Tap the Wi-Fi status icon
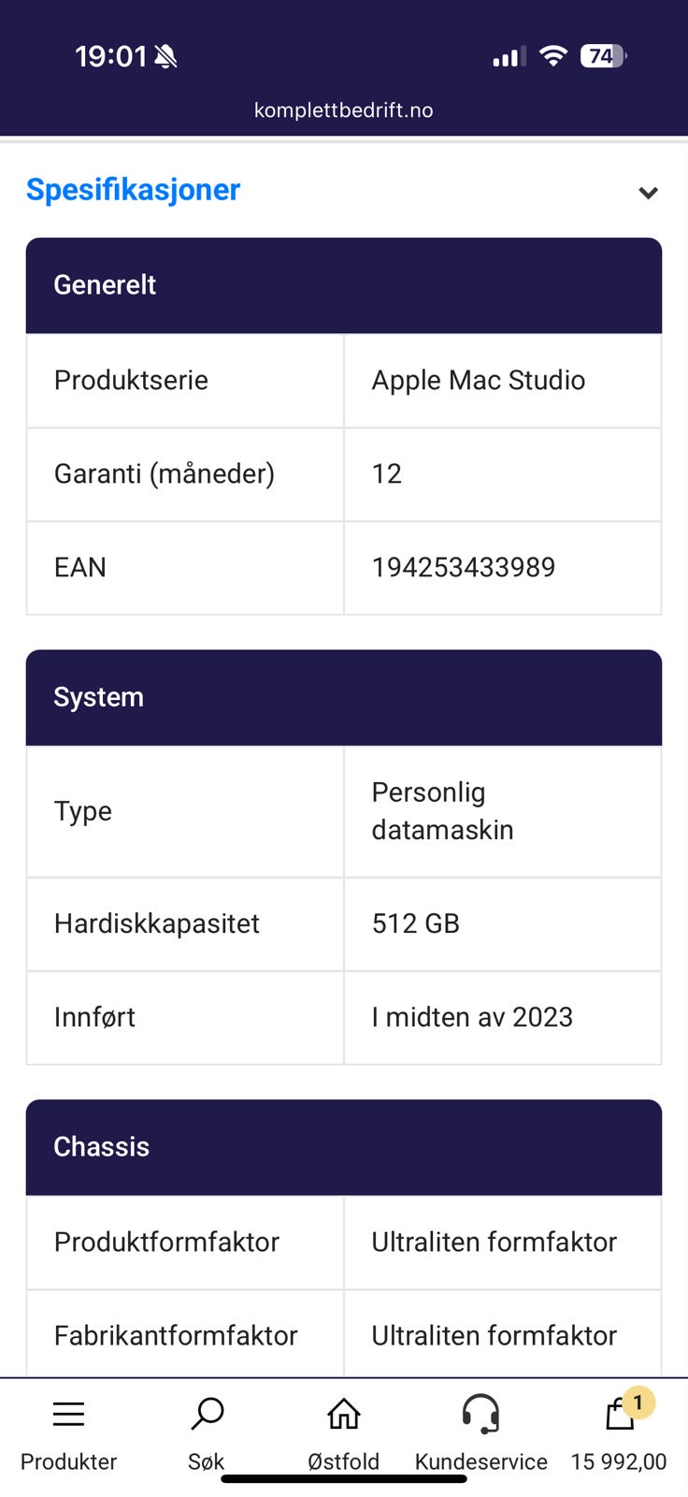Screen dimensions: 688x1497 (x=553, y=56)
